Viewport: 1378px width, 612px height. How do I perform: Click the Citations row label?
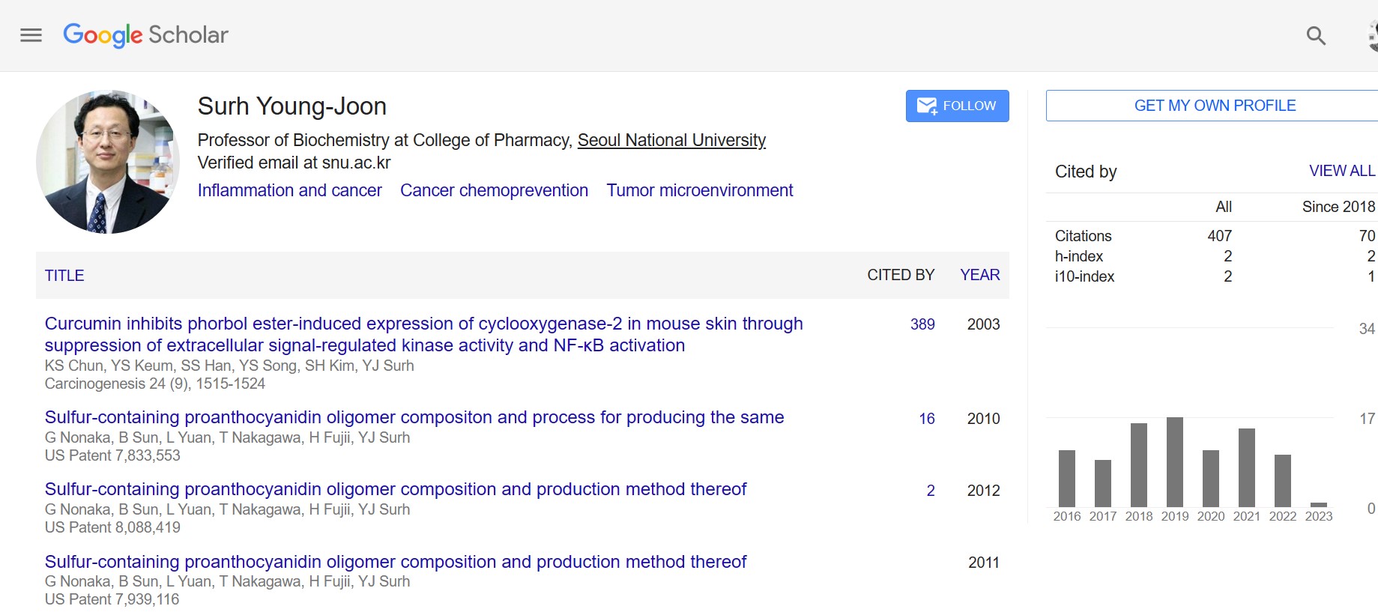(1083, 236)
